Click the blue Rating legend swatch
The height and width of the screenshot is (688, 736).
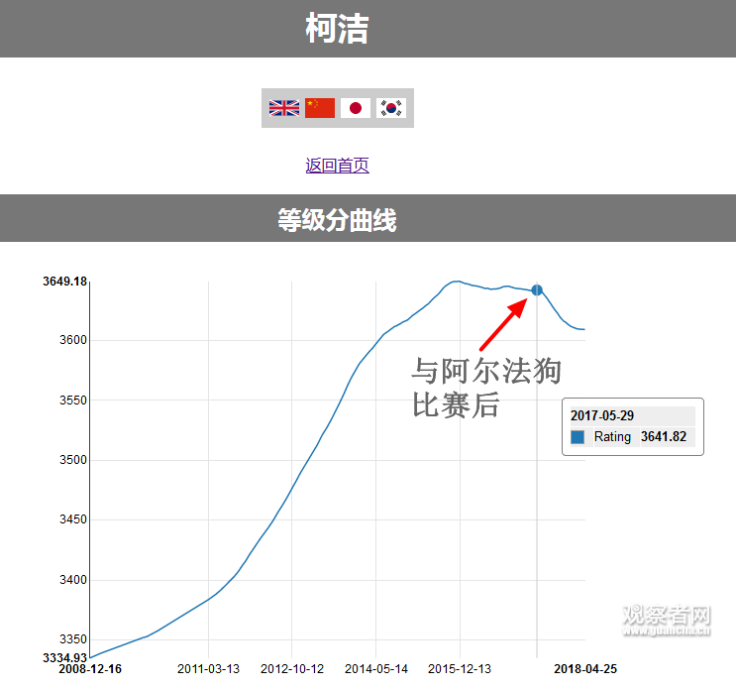click(578, 437)
